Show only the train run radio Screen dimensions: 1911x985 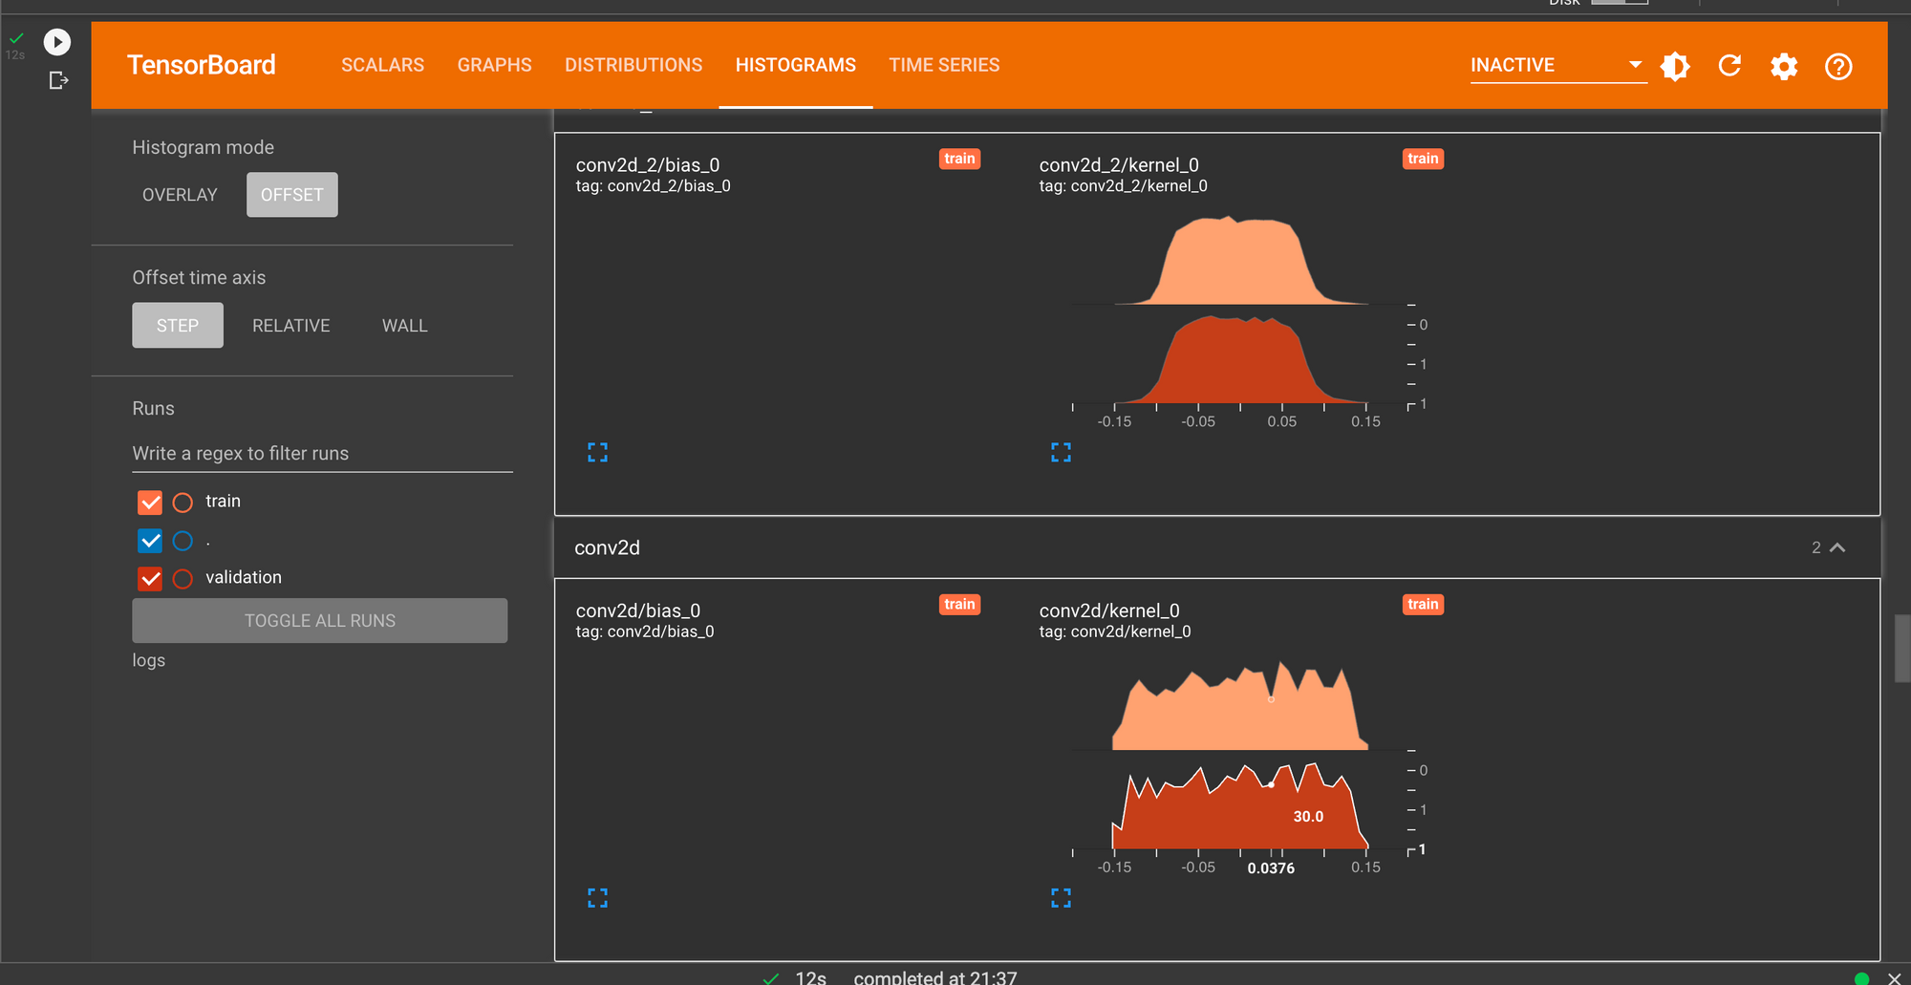[183, 503]
